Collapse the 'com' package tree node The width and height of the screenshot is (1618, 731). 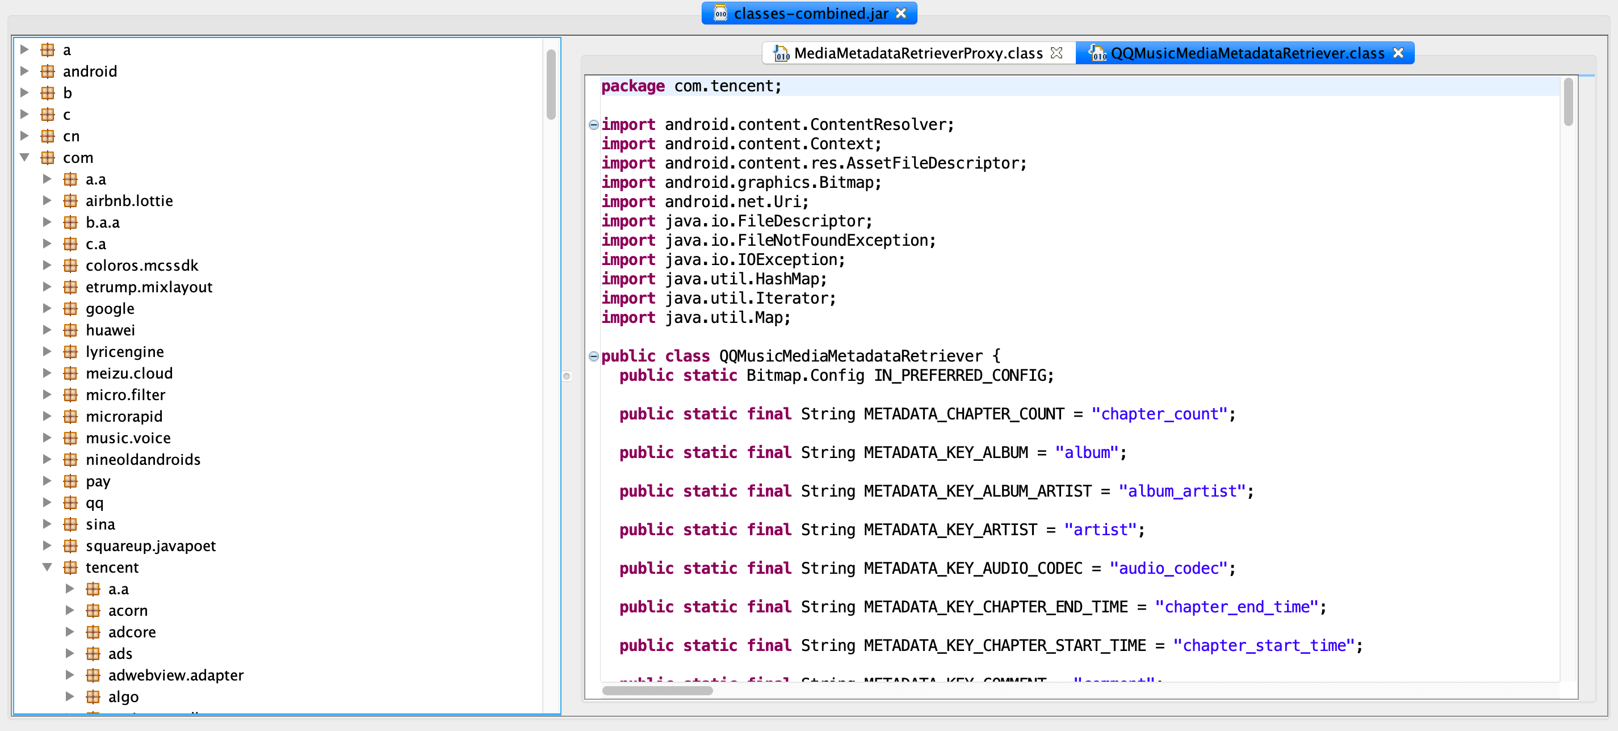pyautogui.click(x=24, y=158)
